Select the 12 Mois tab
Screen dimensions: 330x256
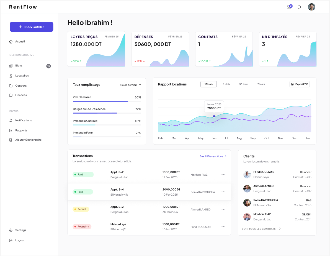pos(208,84)
